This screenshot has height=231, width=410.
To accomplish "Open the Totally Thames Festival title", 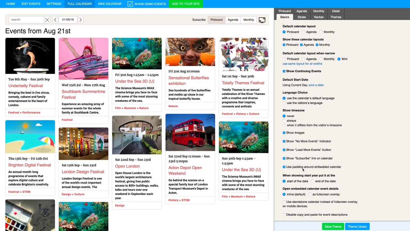I will (x=243, y=83).
